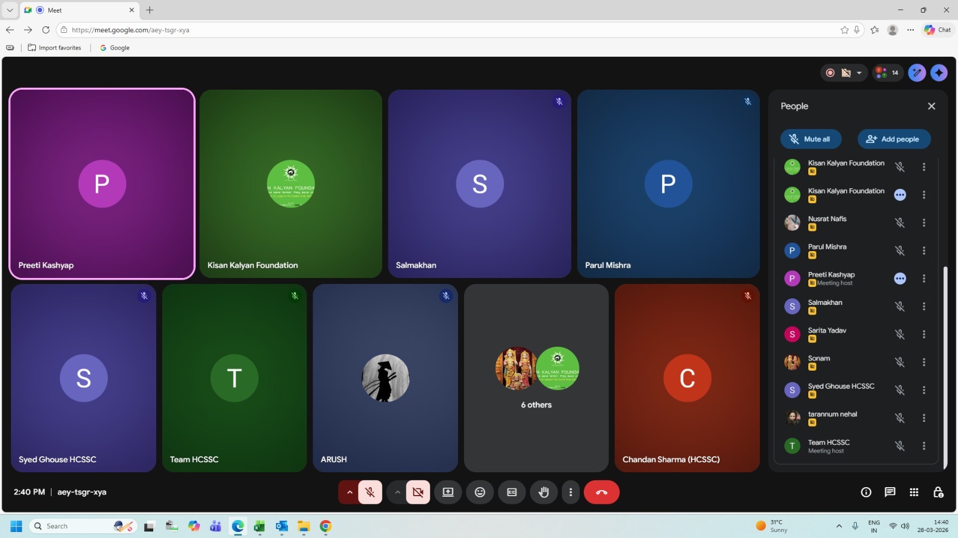Open the browser Settings and more menu
Screen dimensions: 958x538
[911, 30]
